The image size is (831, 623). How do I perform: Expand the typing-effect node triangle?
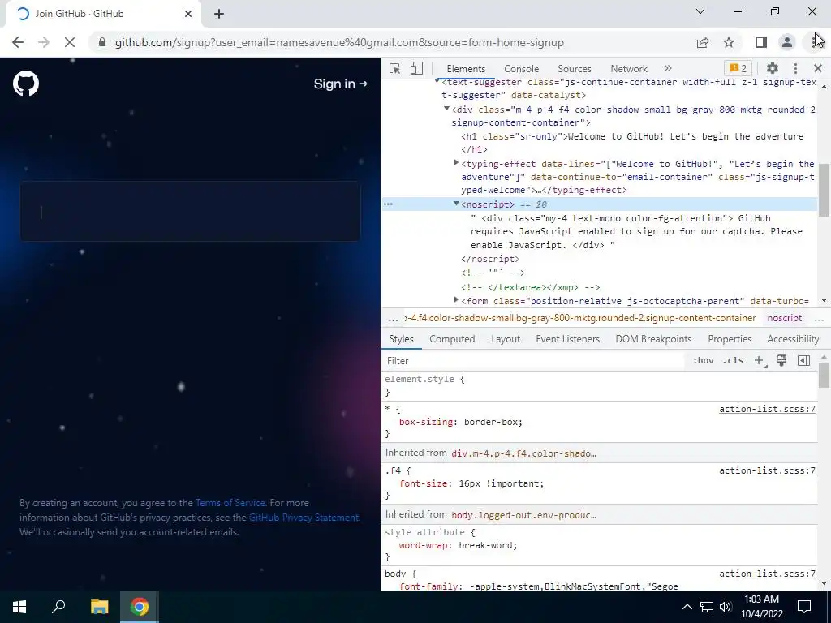point(456,163)
